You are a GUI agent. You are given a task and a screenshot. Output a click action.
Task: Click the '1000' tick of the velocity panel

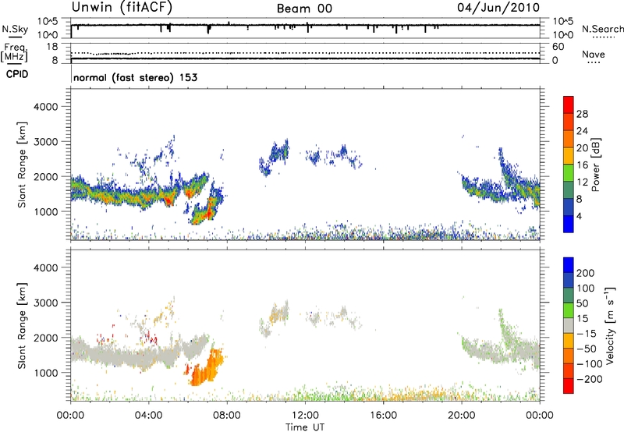click(45, 373)
